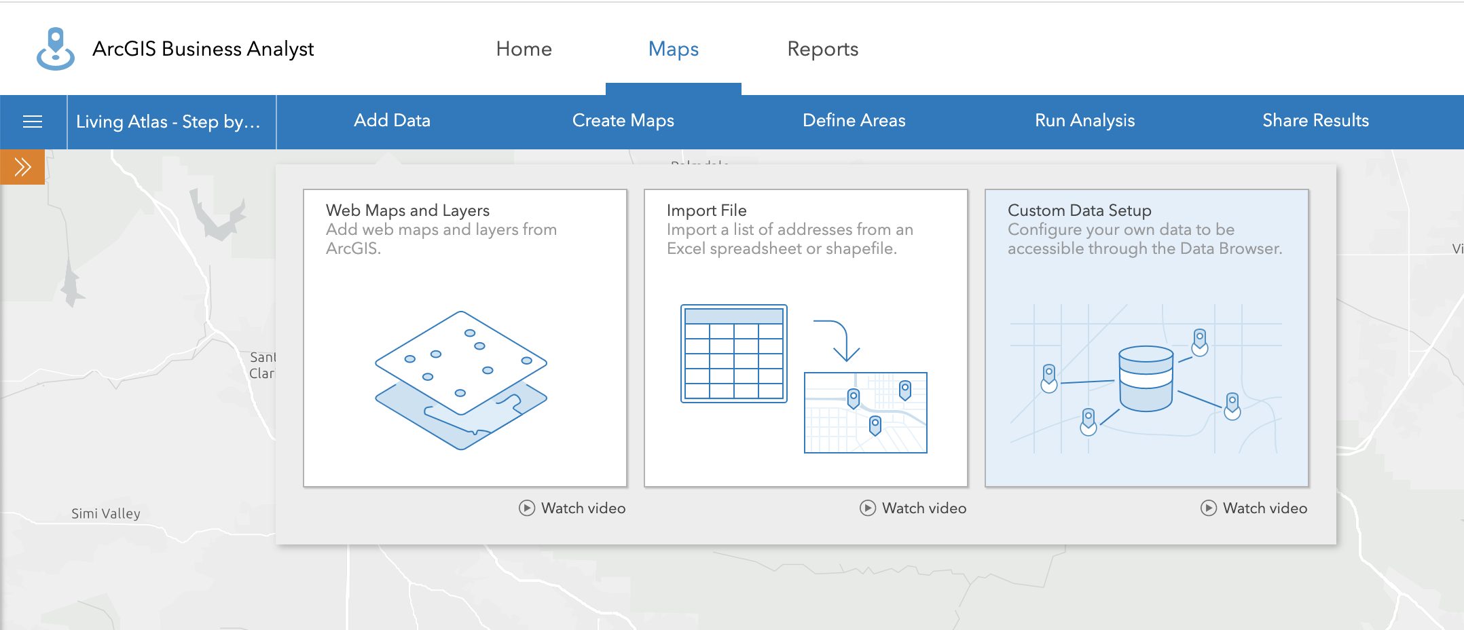The width and height of the screenshot is (1464, 630).
Task: Click the Custom Data Setup database illustration
Action: 1146,379
